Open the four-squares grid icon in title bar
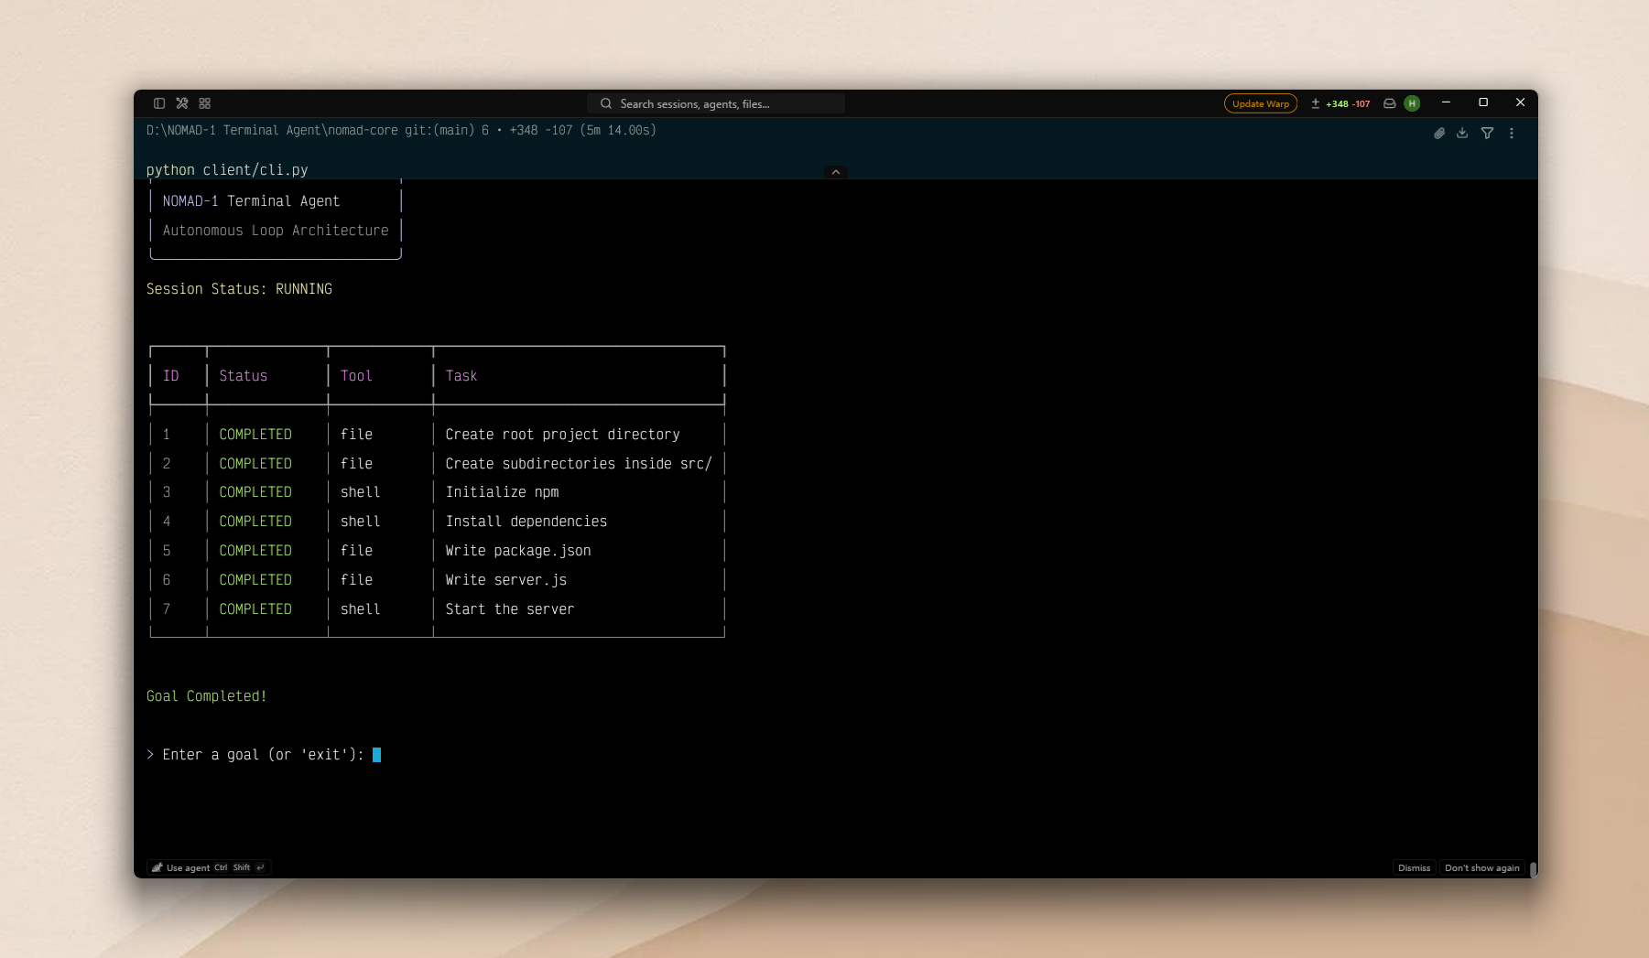The height and width of the screenshot is (958, 1649). pos(205,103)
